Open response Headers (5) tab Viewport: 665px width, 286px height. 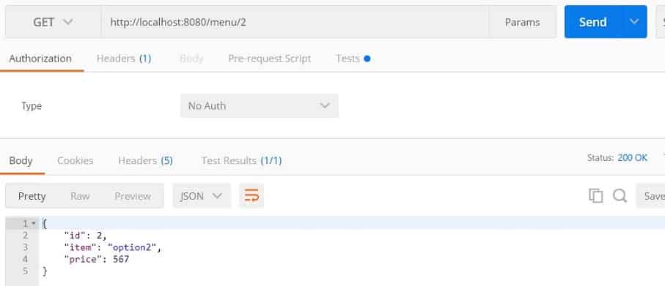(x=145, y=160)
